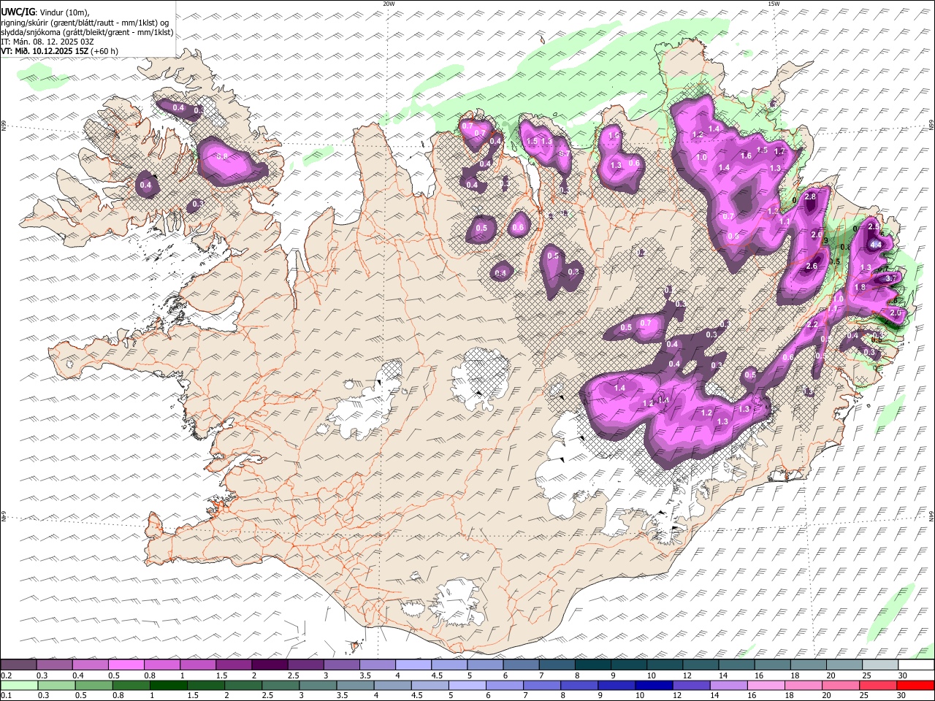
Task: Click the '0.2' label on the upper scale
Action: (7, 675)
